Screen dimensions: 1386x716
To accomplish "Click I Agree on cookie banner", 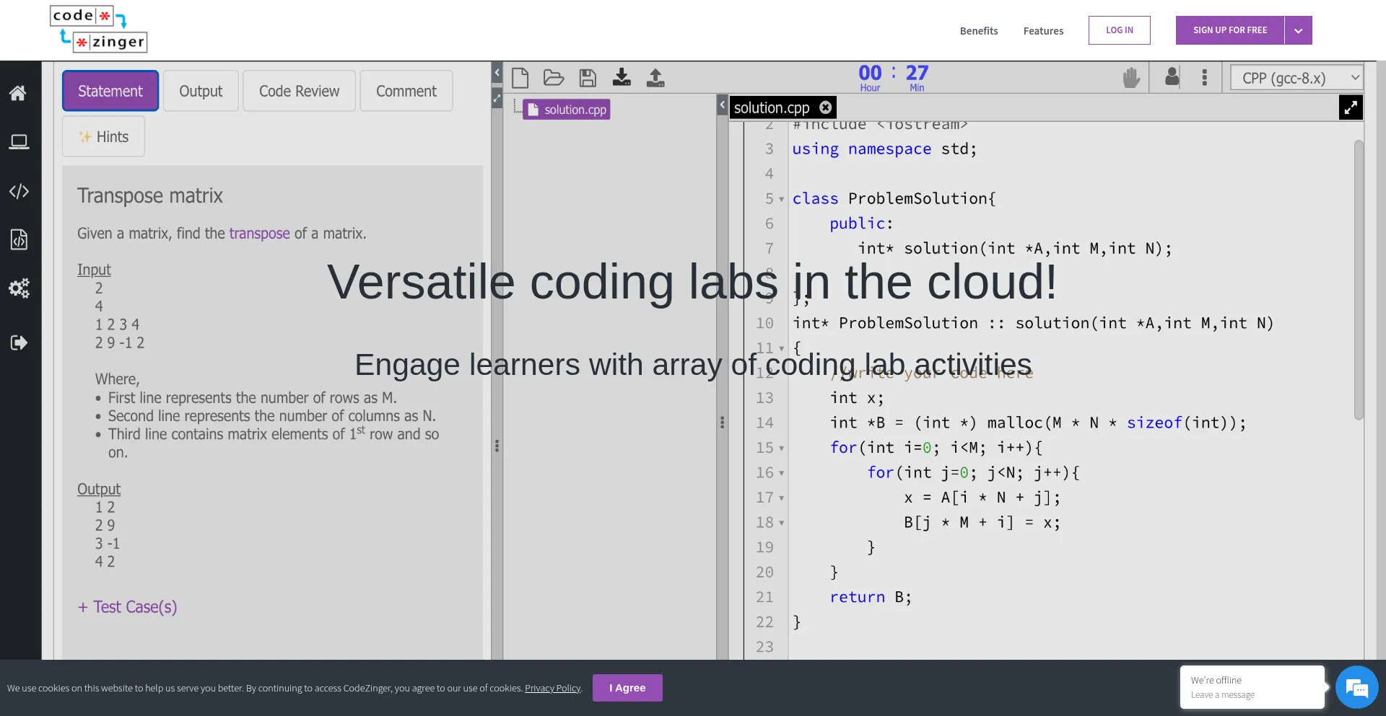I will [627, 688].
